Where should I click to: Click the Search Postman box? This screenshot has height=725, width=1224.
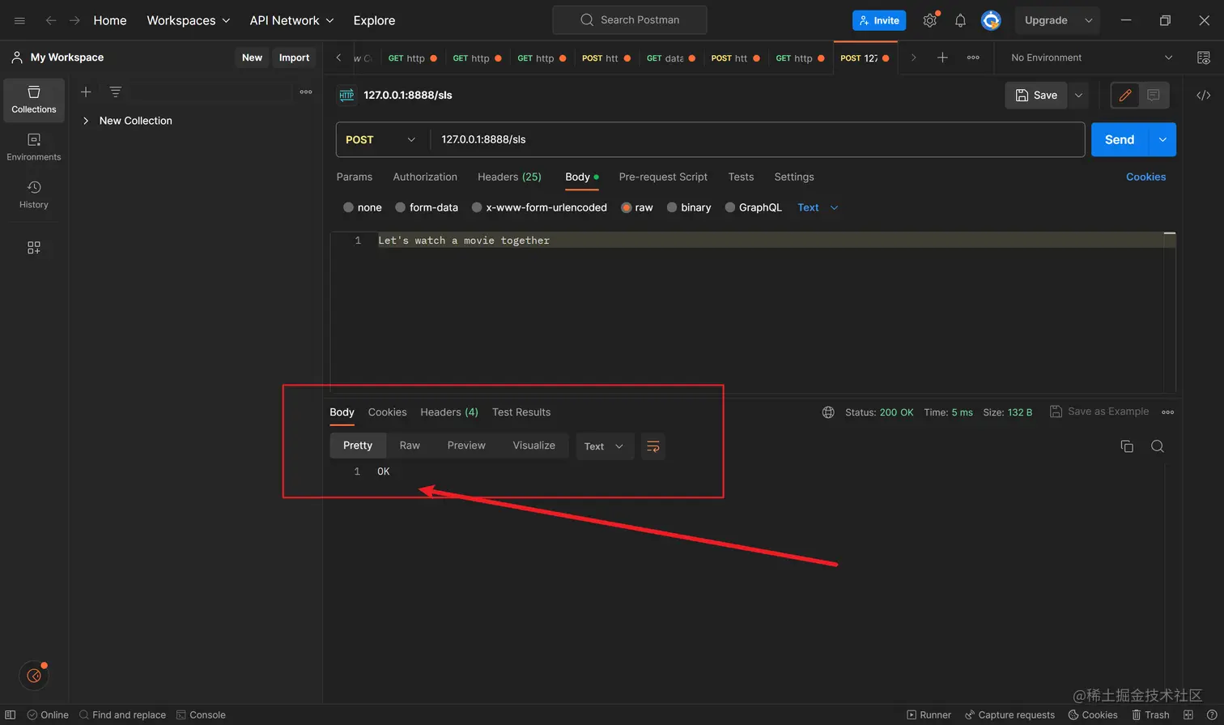[630, 20]
